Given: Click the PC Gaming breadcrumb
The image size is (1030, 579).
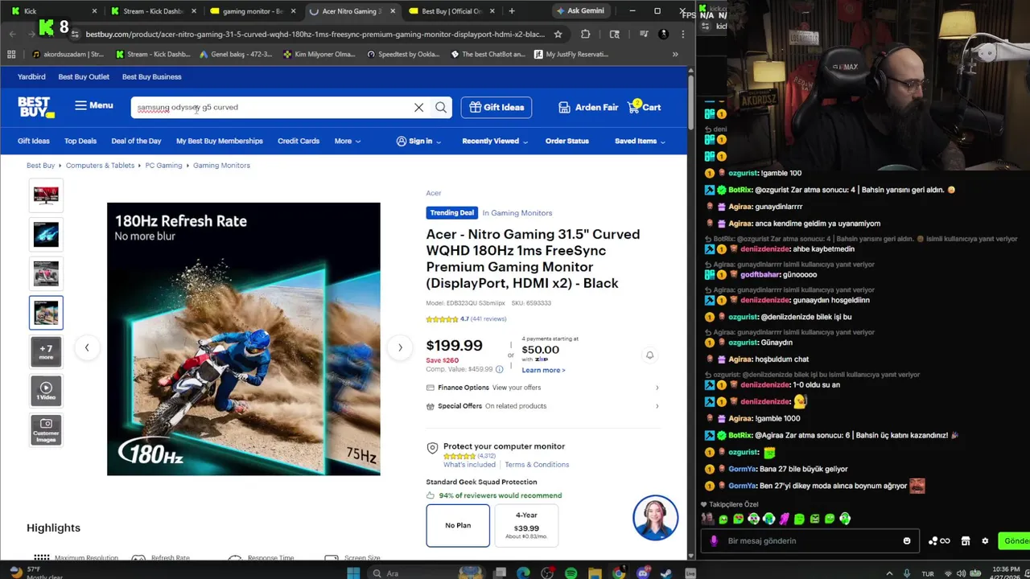Looking at the screenshot, I should click(163, 165).
